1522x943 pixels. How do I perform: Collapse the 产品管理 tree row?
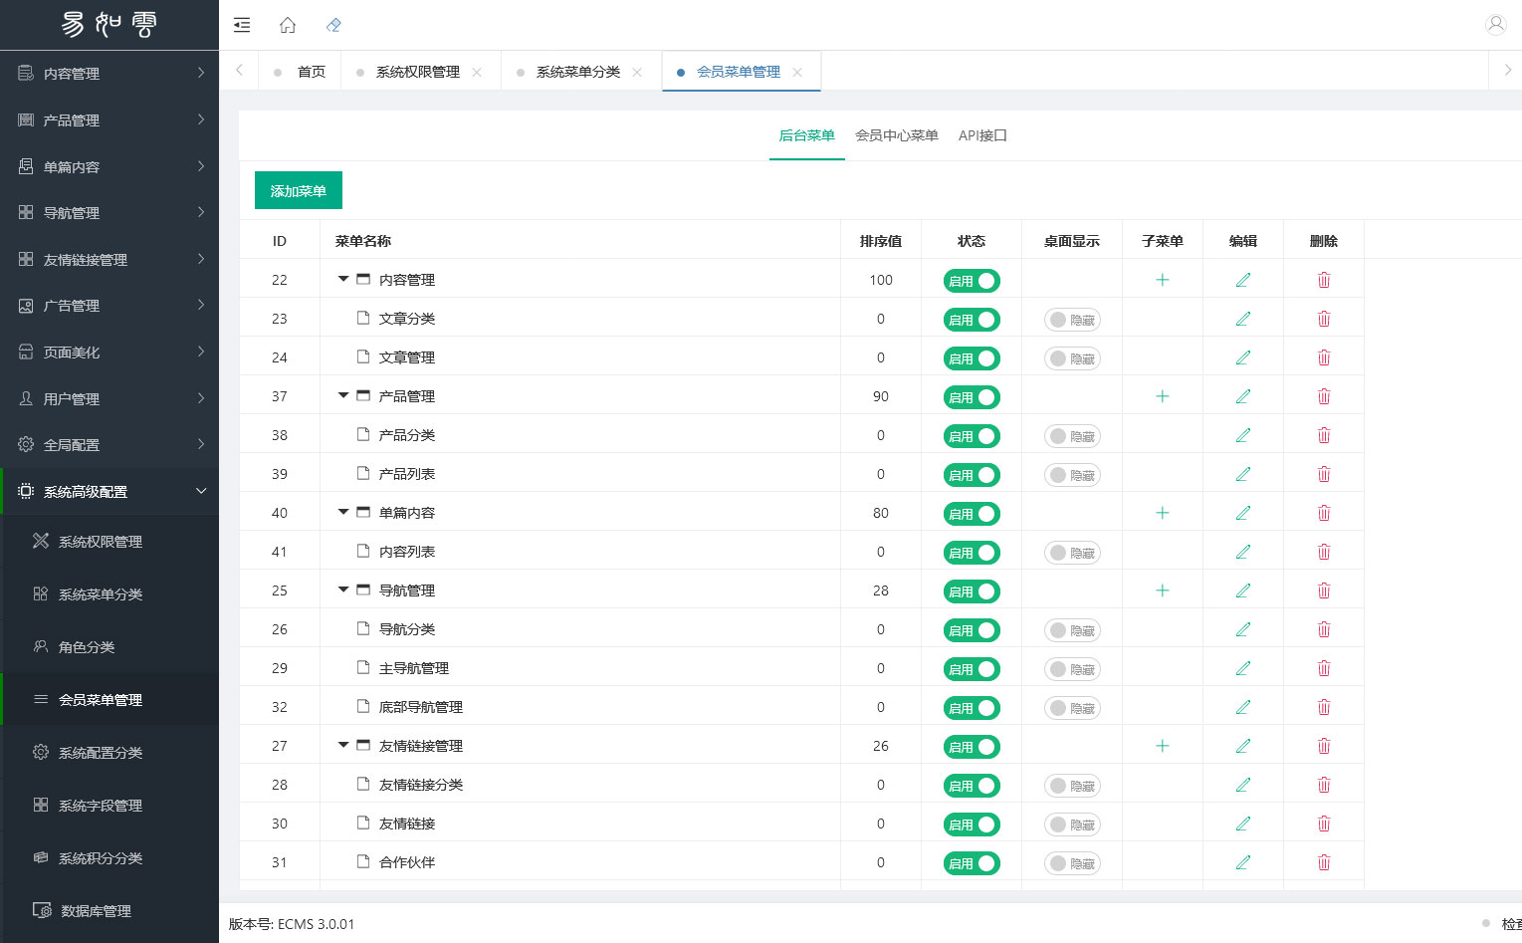(343, 396)
